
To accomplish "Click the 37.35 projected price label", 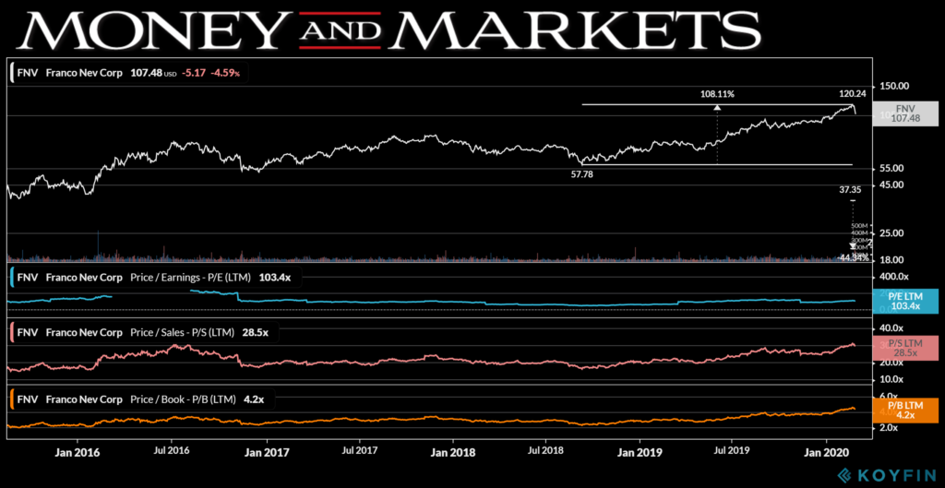I will point(852,189).
